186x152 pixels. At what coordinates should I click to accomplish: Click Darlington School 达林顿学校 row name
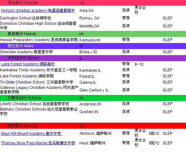tap(26, 18)
